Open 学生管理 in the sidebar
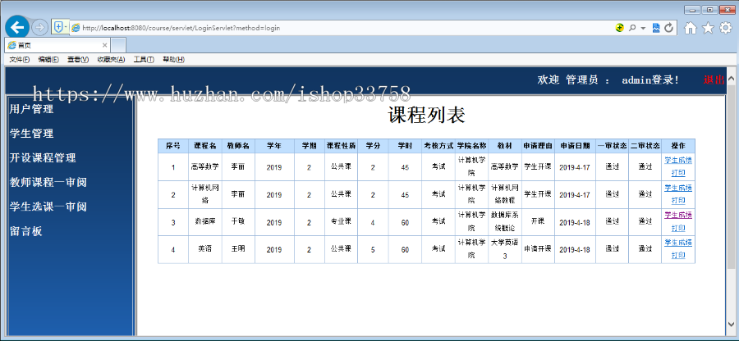 31,134
